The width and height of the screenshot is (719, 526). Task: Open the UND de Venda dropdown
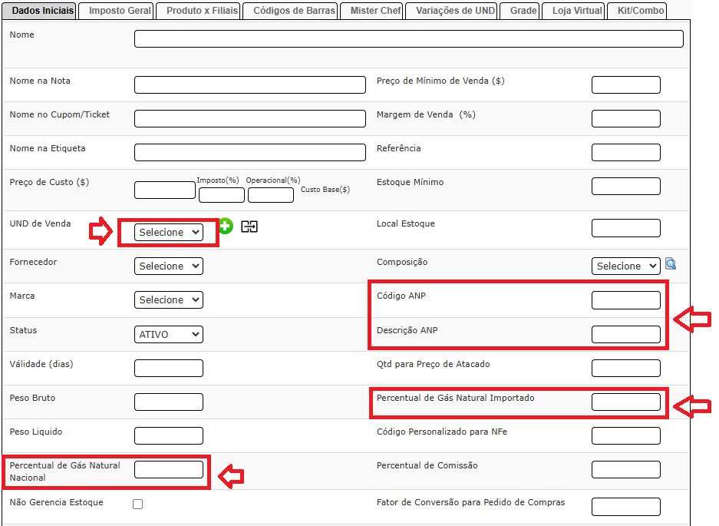[x=169, y=232]
